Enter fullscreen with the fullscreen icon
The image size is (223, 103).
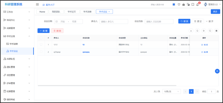193,4
